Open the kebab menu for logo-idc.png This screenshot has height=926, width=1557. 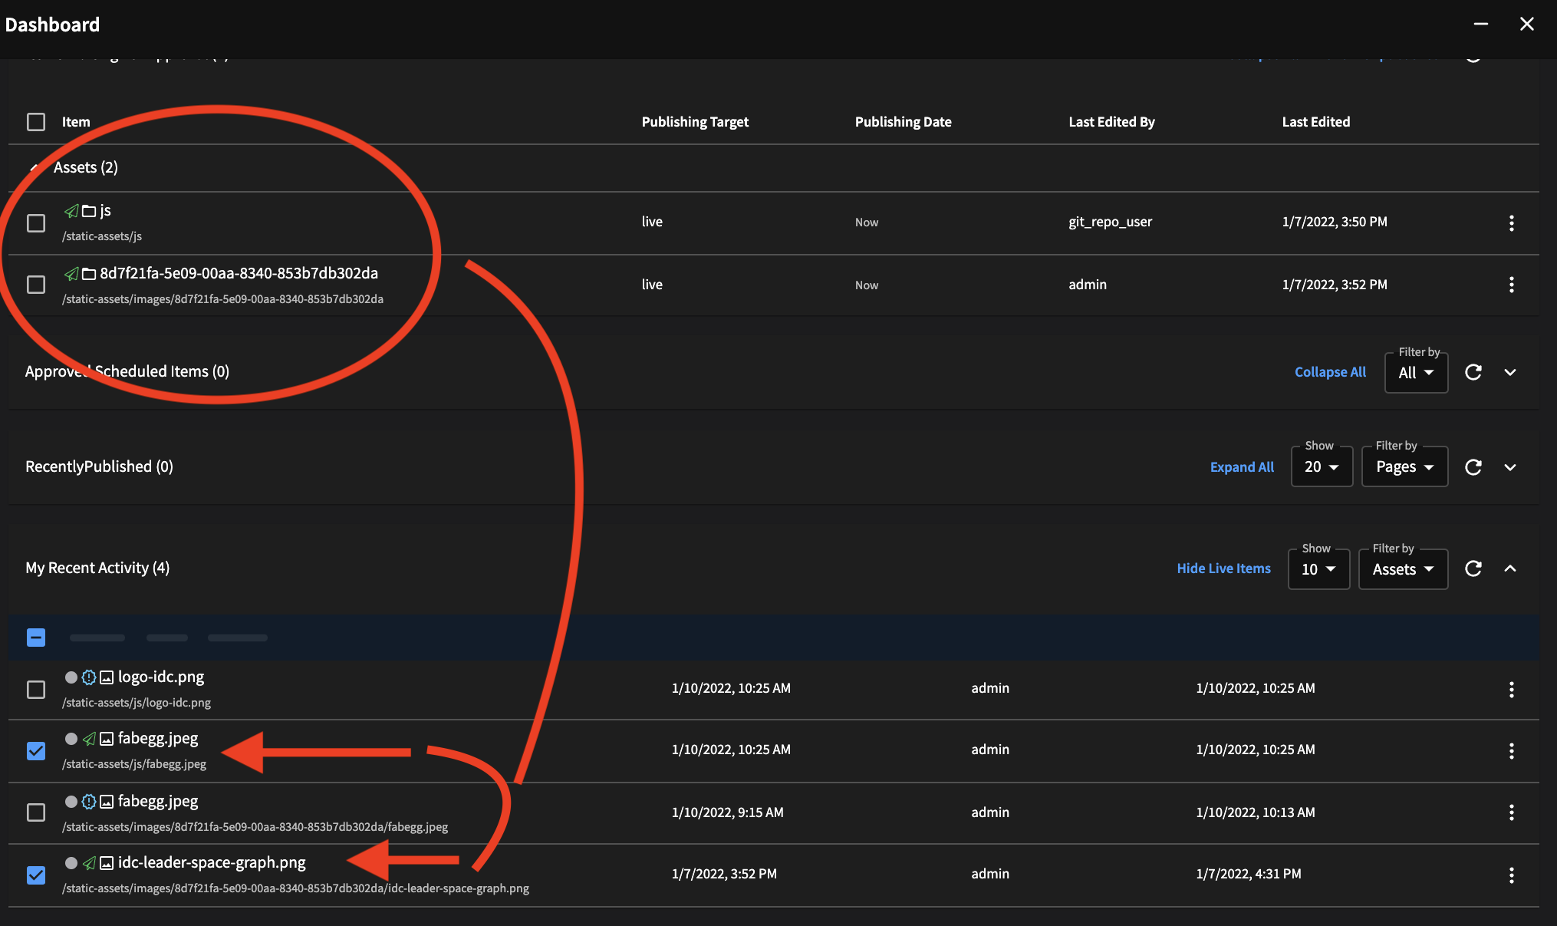coord(1512,689)
